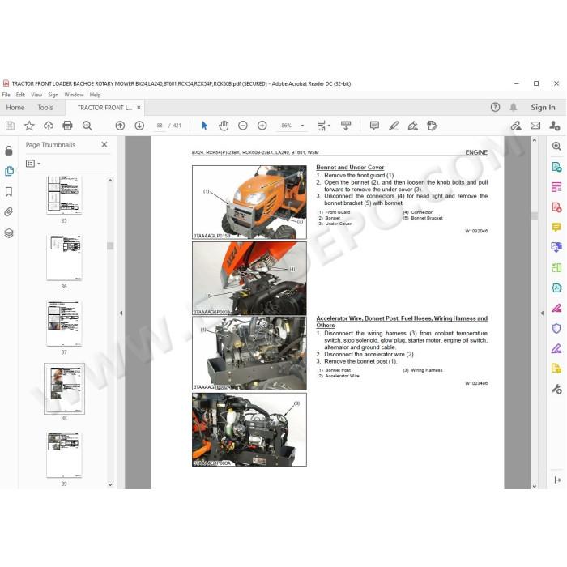This screenshot has height=567, width=567.
Task: Choose the Selection arrow tool
Action: pyautogui.click(x=204, y=126)
